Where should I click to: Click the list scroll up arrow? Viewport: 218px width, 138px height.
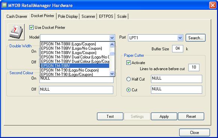click(x=112, y=44)
